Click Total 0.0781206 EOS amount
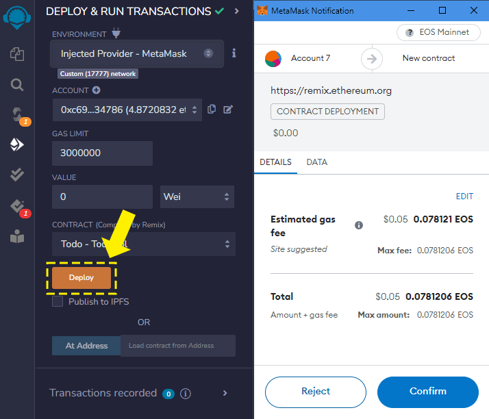This screenshot has width=489, height=419. point(439,296)
